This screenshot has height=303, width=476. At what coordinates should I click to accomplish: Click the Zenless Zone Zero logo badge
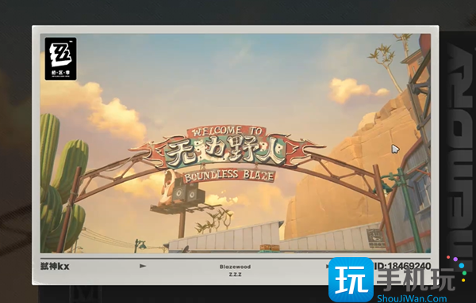click(60, 59)
